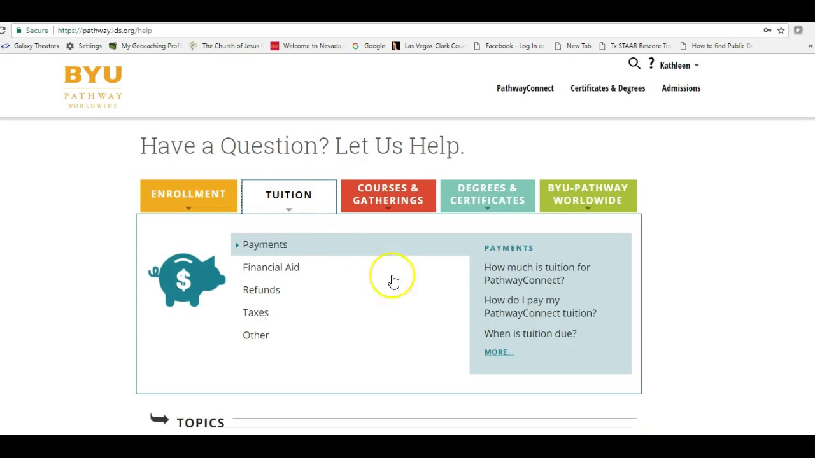Open The Church of Jesus bookmark

click(225, 46)
